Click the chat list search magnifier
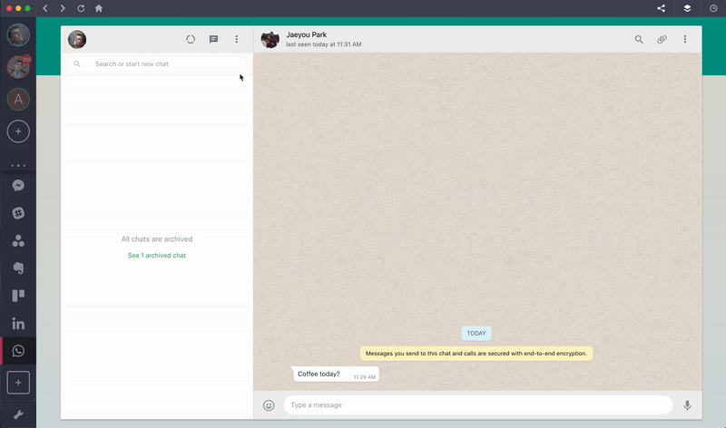The image size is (726, 428). tap(77, 63)
